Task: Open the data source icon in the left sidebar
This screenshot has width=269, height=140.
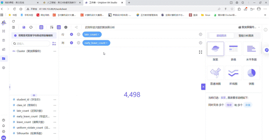Action: 4,40
